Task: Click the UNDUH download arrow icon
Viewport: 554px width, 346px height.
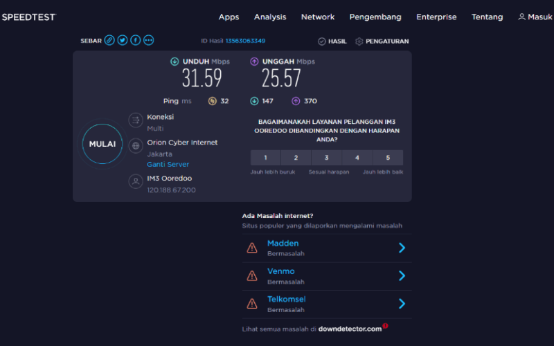Action: click(175, 62)
